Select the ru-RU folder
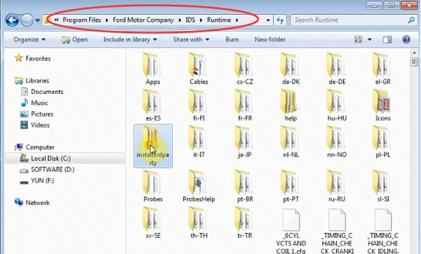The image size is (421, 254). [337, 187]
